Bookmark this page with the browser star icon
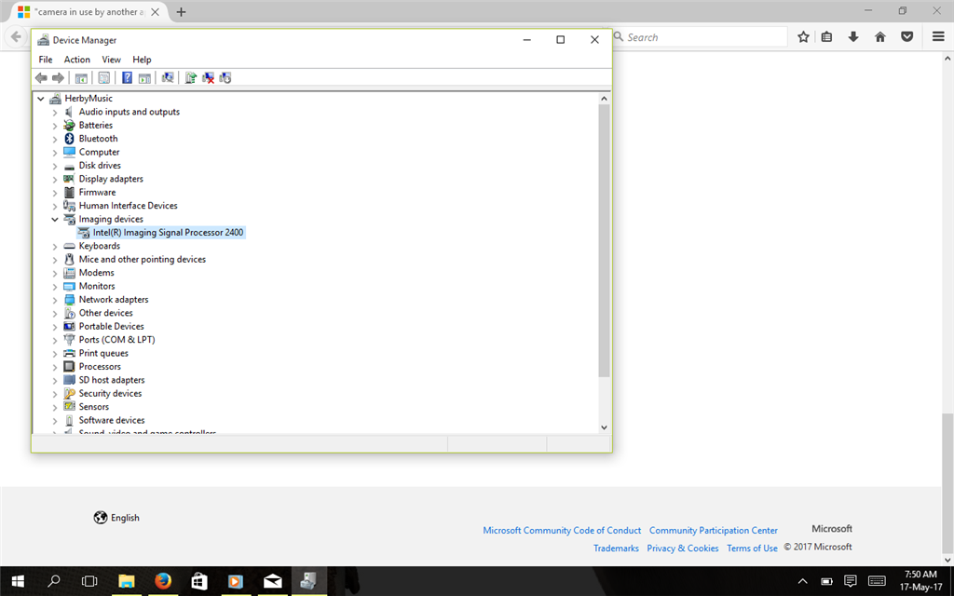The height and width of the screenshot is (596, 954). pos(804,37)
